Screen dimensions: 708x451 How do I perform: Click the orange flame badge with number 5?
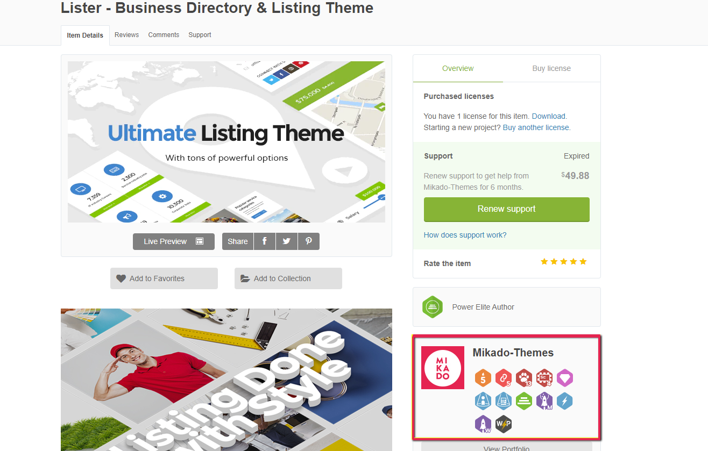(x=483, y=378)
